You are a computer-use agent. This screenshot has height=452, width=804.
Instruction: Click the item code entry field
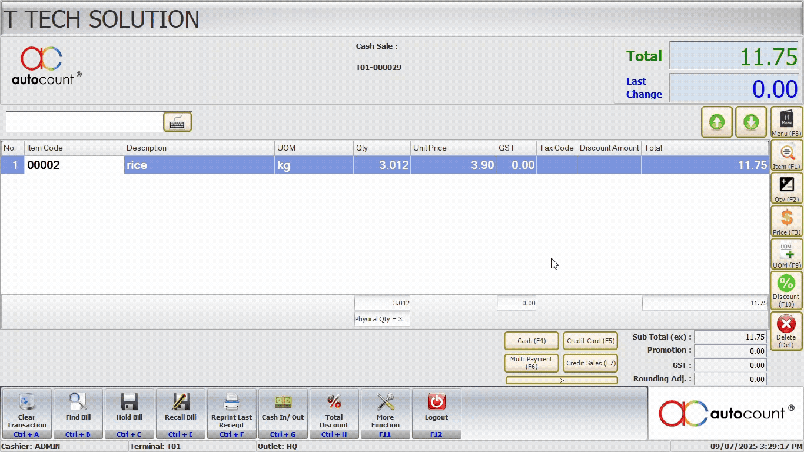click(x=84, y=122)
